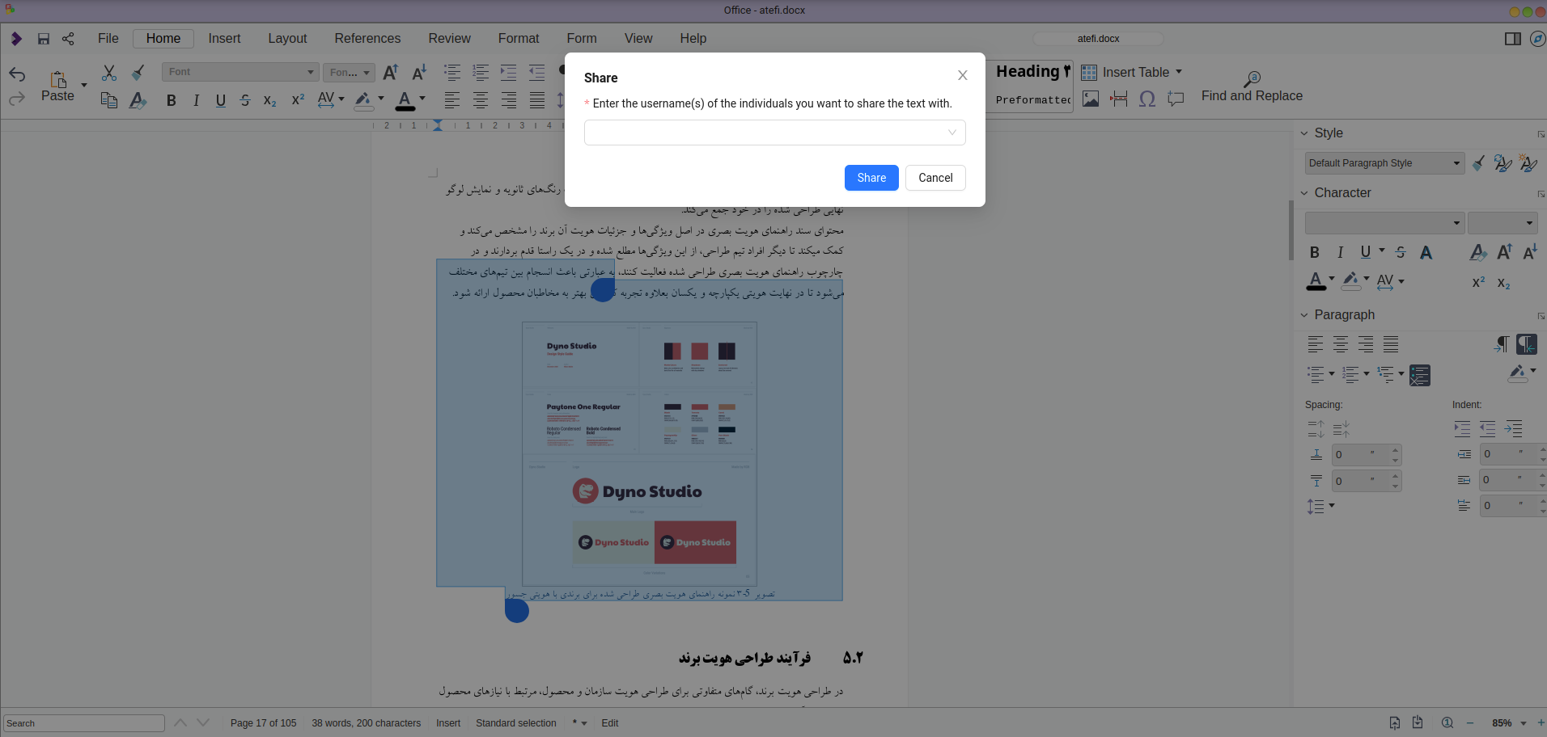Click the Save icon in top bar
This screenshot has height=737, width=1547.
(x=44, y=39)
